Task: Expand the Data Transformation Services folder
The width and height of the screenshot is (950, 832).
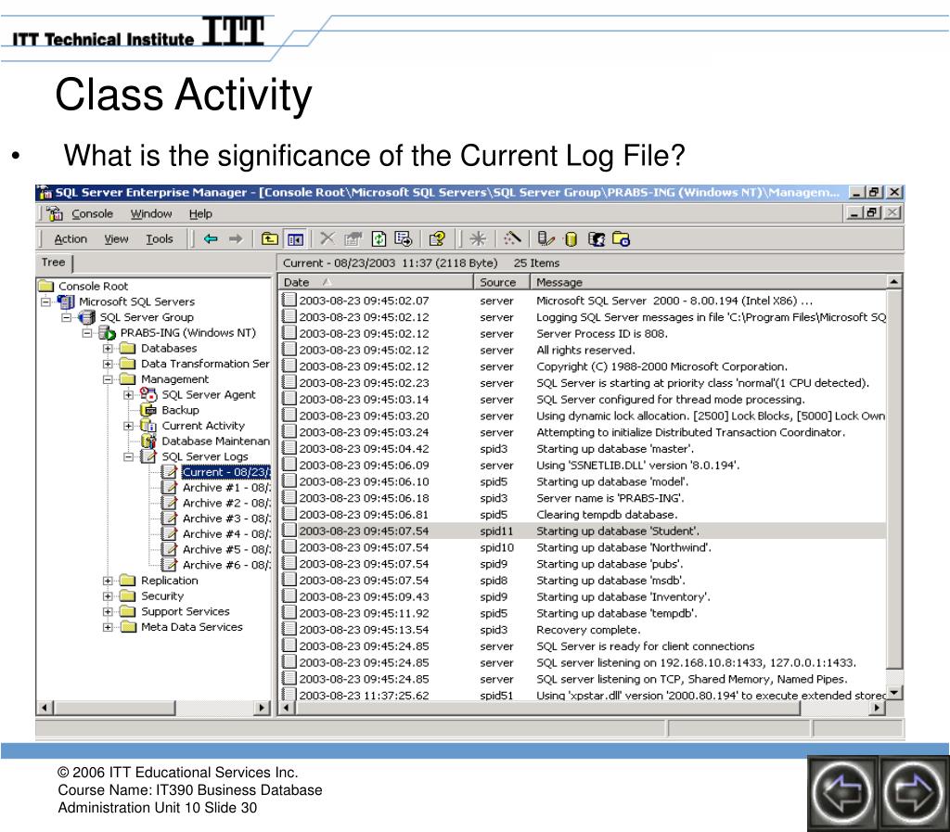Action: (108, 364)
